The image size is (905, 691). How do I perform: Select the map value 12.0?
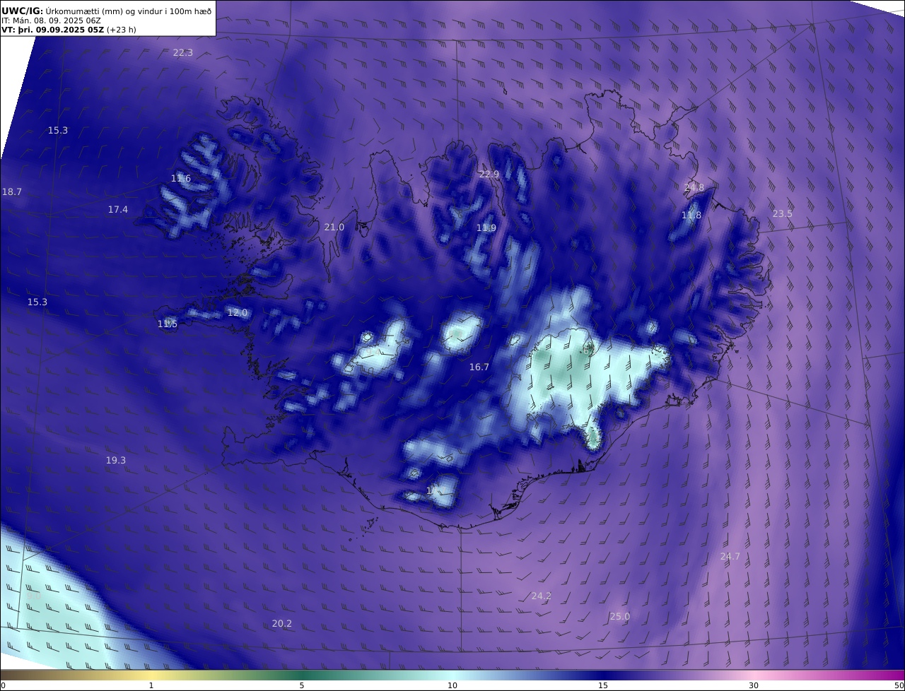(238, 312)
